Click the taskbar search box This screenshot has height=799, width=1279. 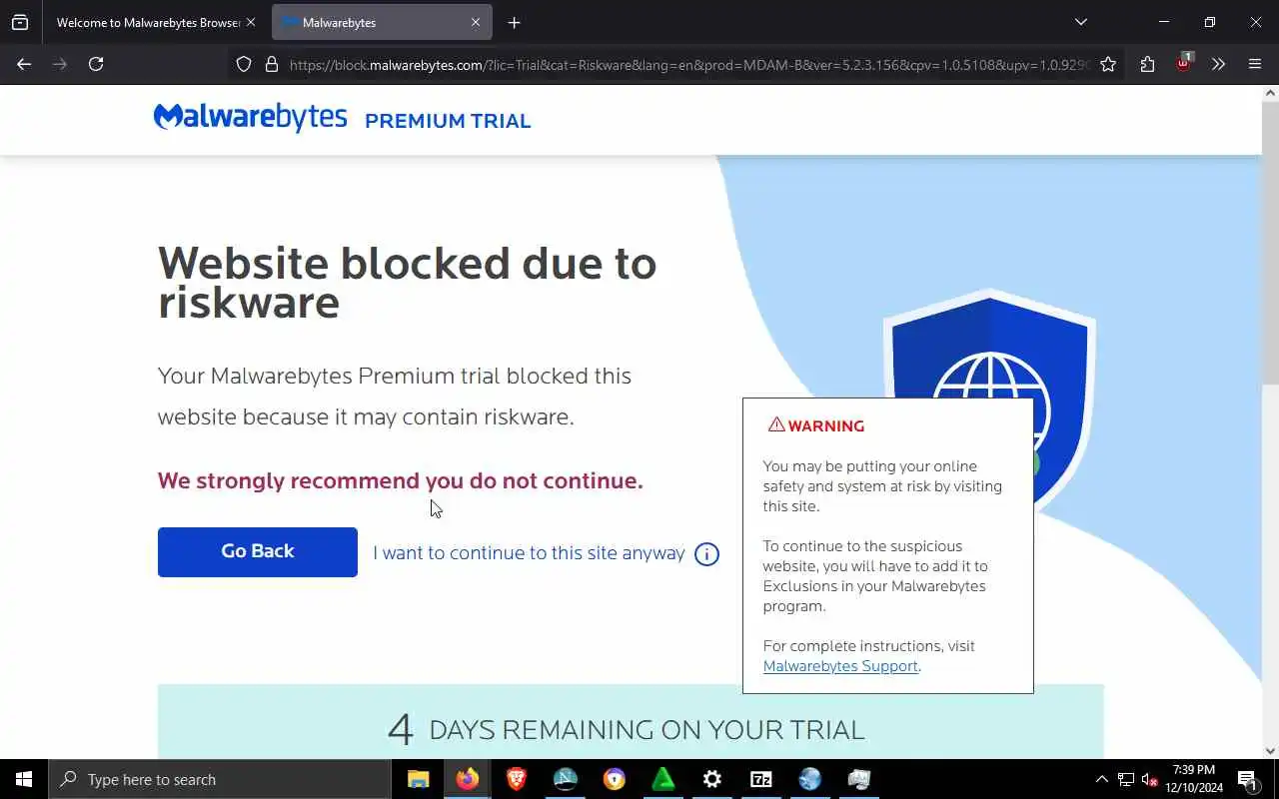[x=219, y=779]
